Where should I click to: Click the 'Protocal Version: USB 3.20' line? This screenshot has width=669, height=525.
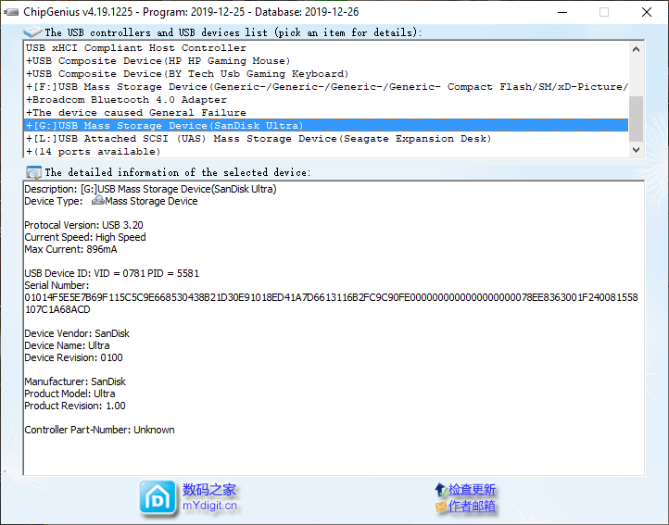(x=83, y=225)
